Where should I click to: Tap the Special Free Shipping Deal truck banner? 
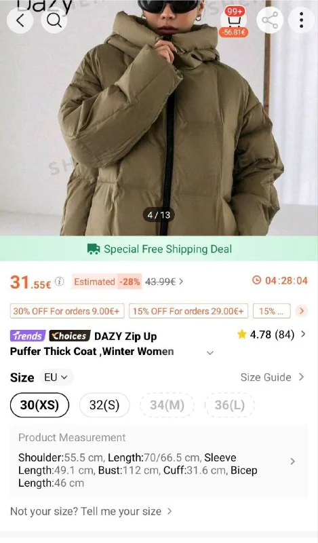click(x=159, y=248)
